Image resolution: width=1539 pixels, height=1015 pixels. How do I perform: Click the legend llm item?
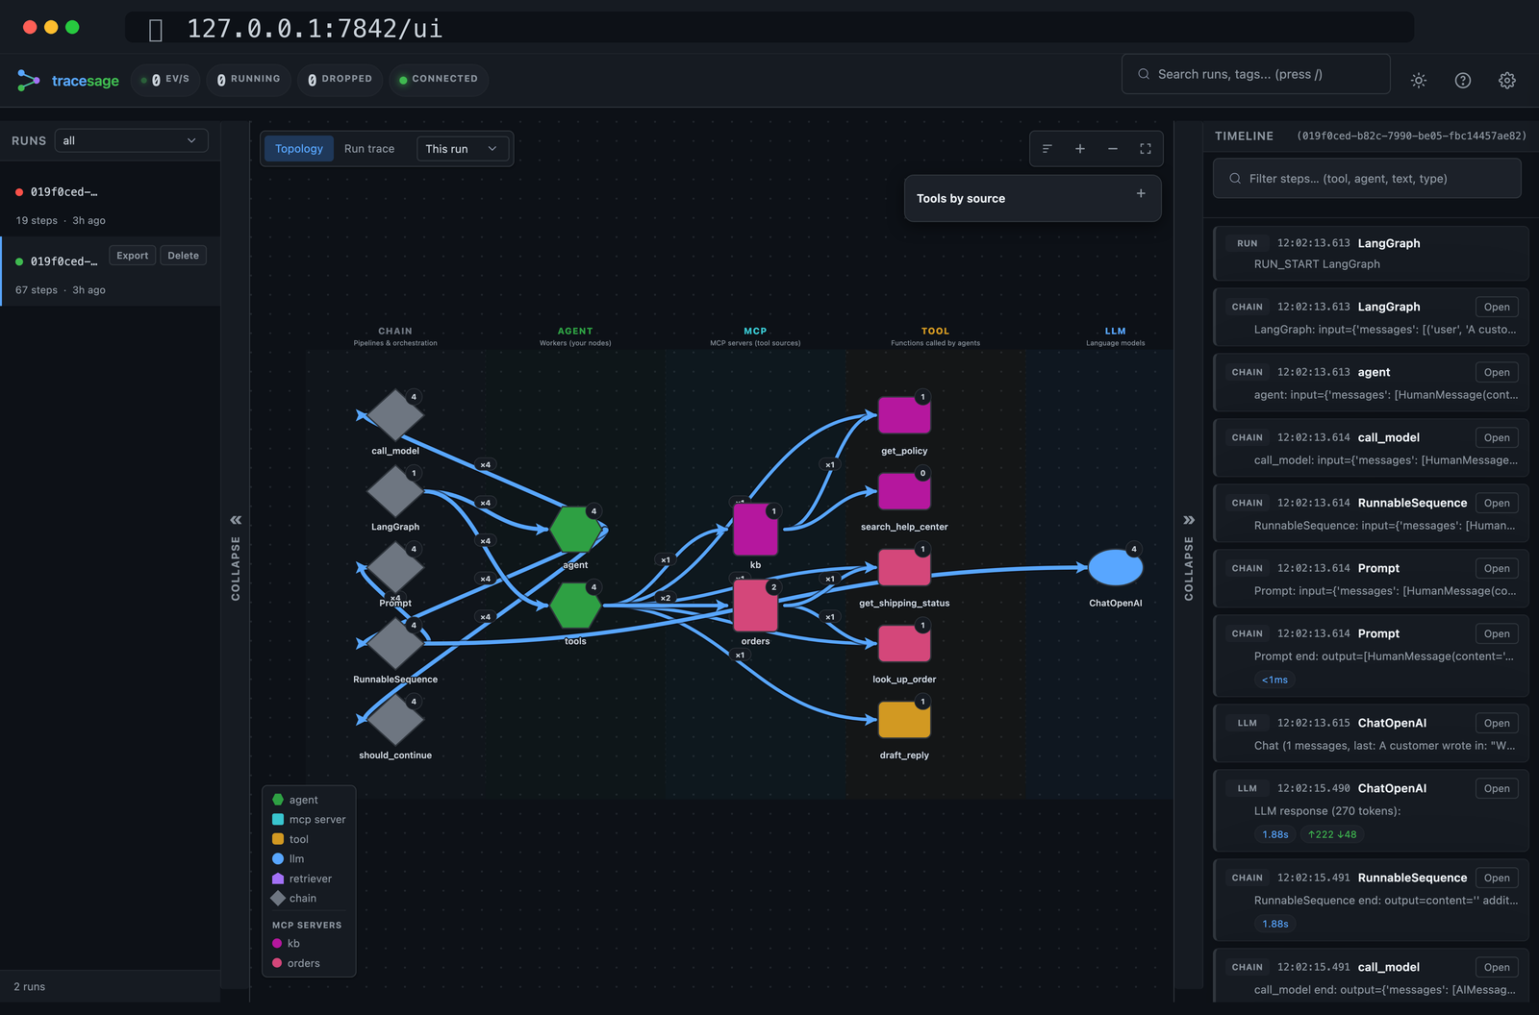289,859
